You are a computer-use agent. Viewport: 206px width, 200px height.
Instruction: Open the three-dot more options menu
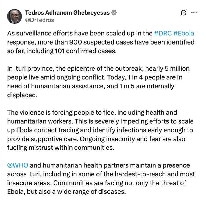pos(194,13)
